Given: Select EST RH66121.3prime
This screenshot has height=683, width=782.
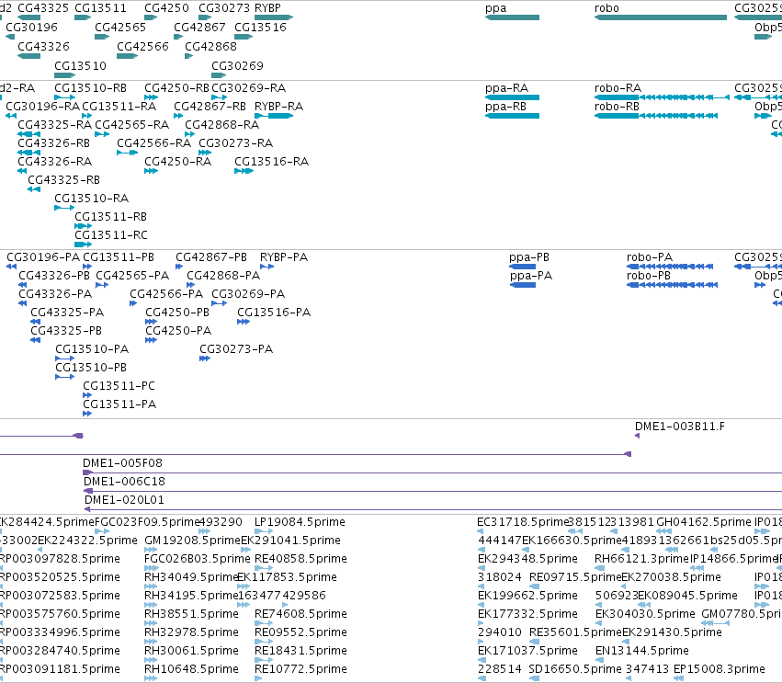Looking at the screenshot, I should pyautogui.click(x=599, y=568).
